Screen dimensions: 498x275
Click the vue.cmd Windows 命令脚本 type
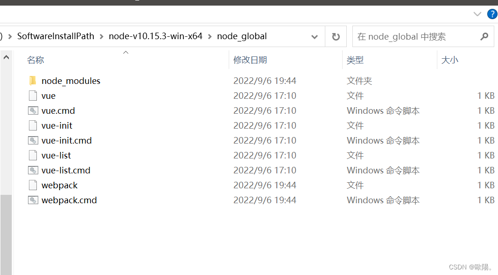coord(383,110)
